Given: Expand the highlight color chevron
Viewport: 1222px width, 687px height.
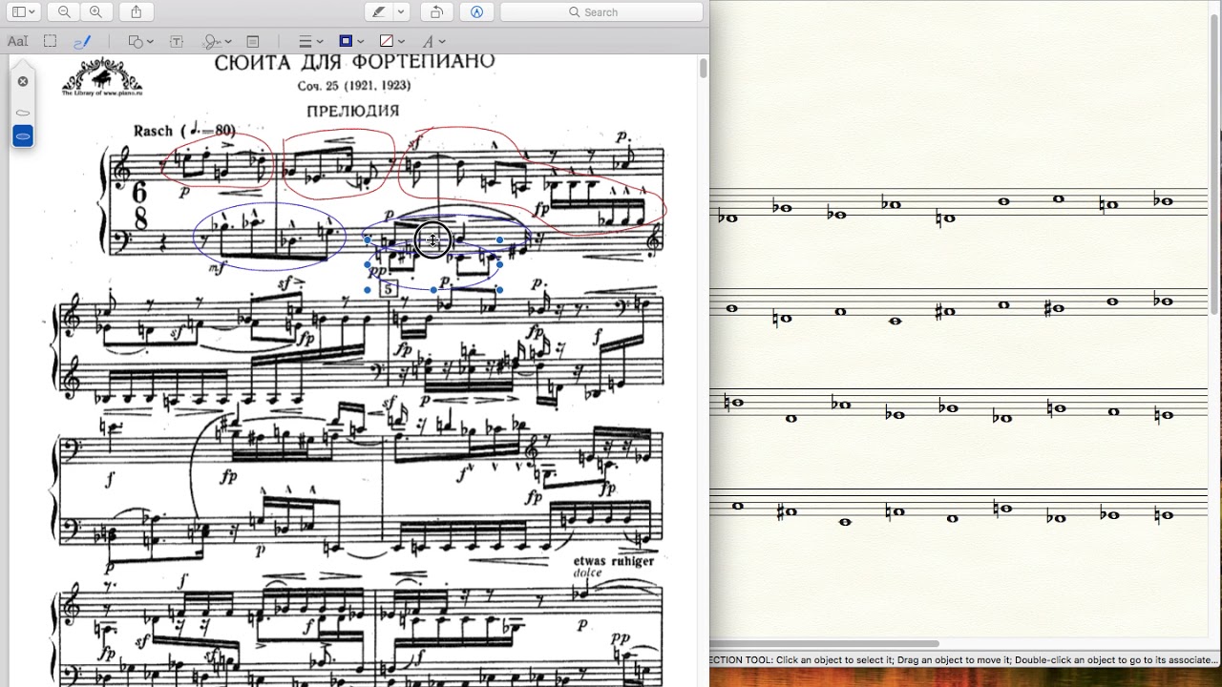Looking at the screenshot, I should [x=402, y=12].
